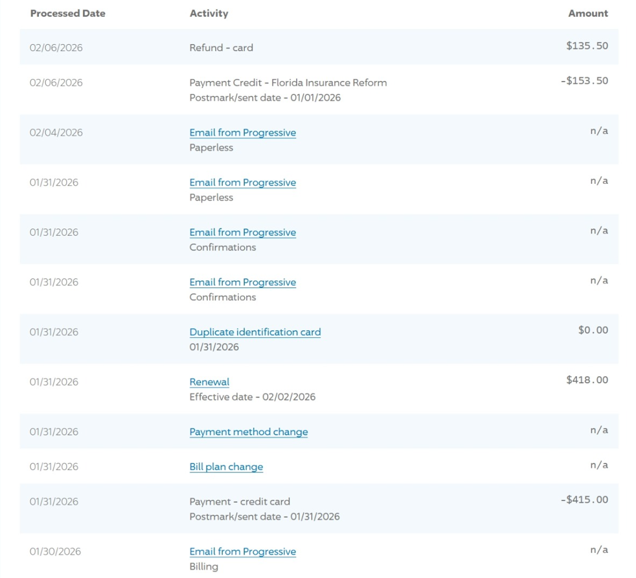View the Payment method change details
This screenshot has height=578, width=636.
[248, 432]
